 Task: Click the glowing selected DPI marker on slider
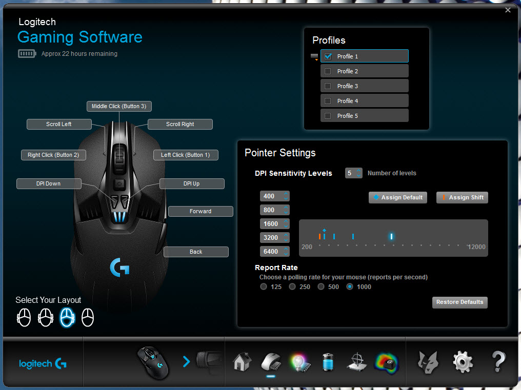391,237
